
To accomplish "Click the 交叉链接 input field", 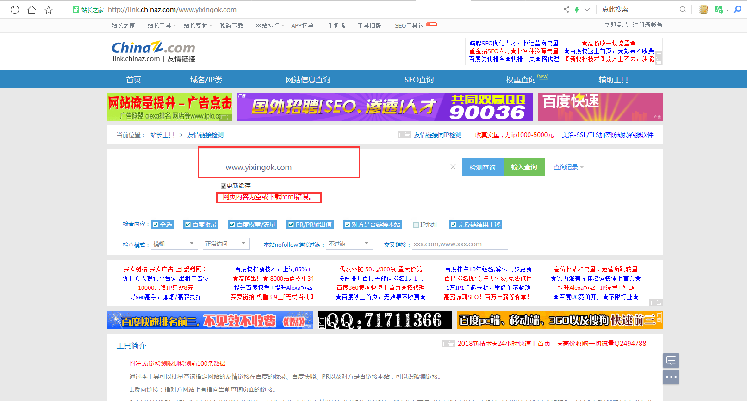I will click(x=460, y=244).
